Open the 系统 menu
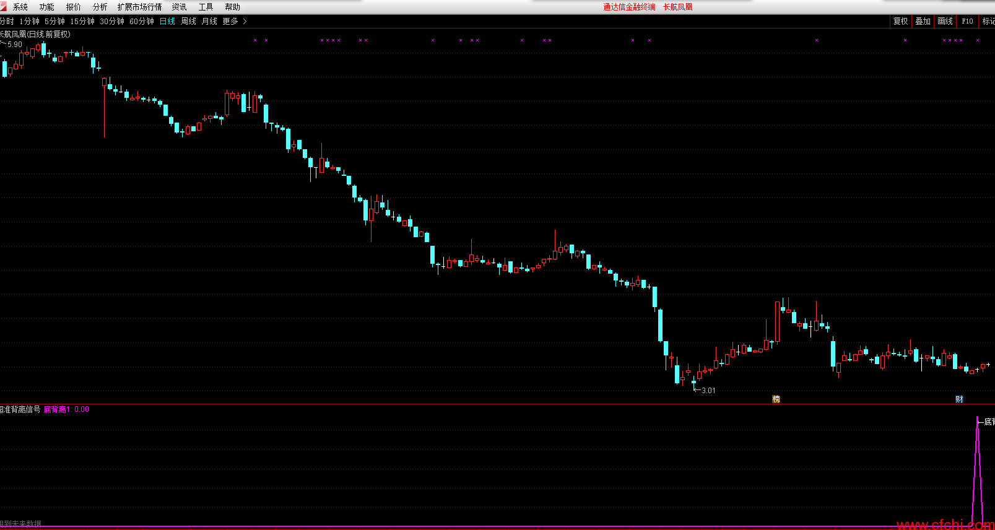Screen dimensions: 995x530 [x=20, y=7]
